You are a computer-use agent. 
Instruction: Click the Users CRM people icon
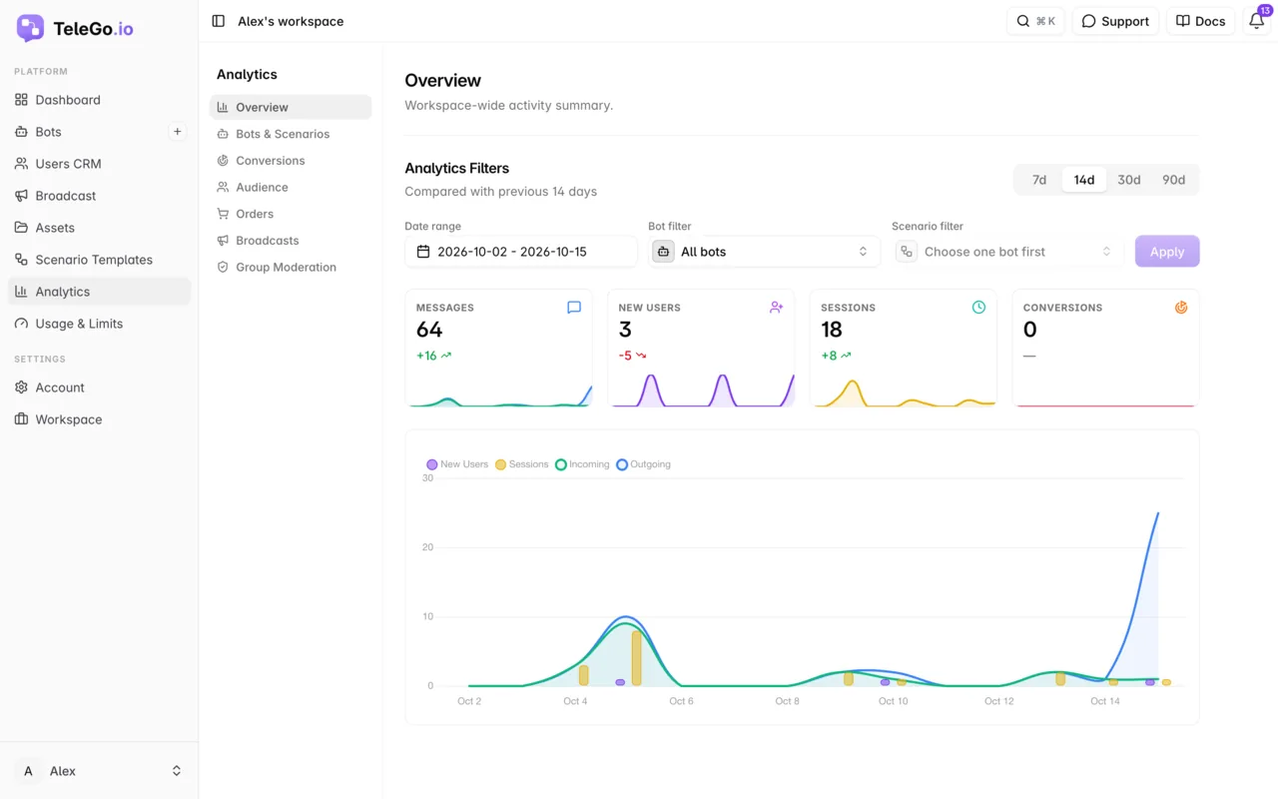(x=21, y=164)
